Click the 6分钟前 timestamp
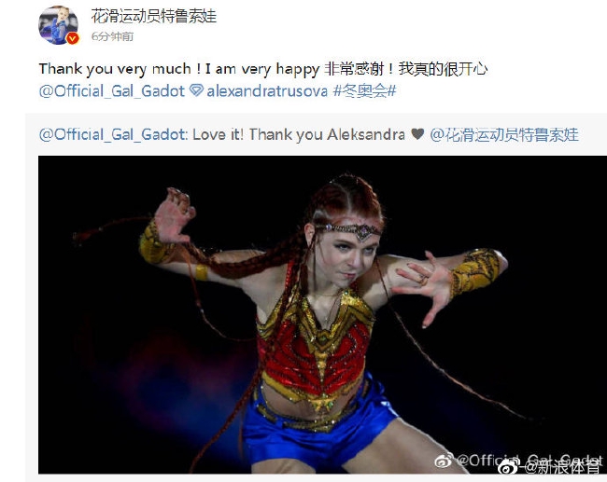 coord(112,36)
